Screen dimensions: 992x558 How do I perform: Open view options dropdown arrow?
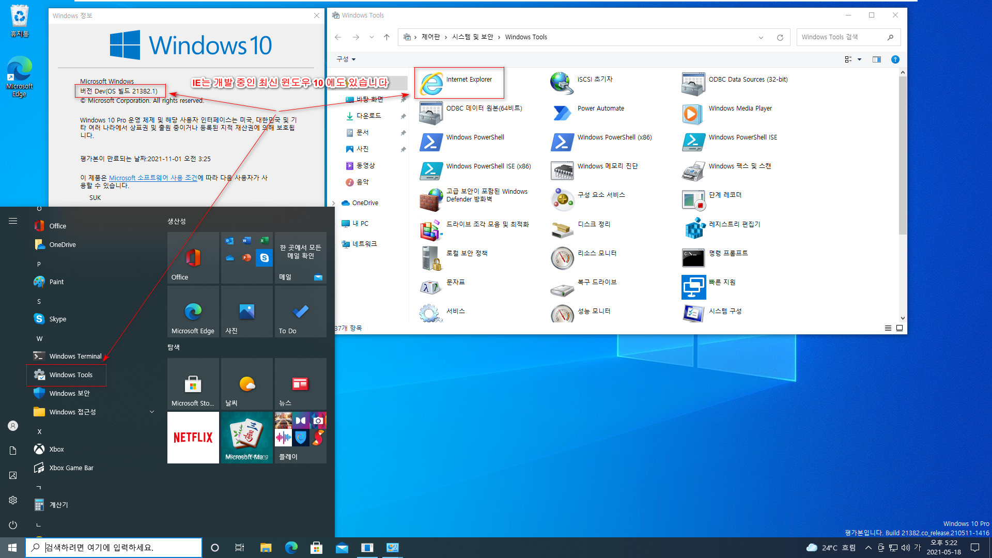tap(860, 59)
